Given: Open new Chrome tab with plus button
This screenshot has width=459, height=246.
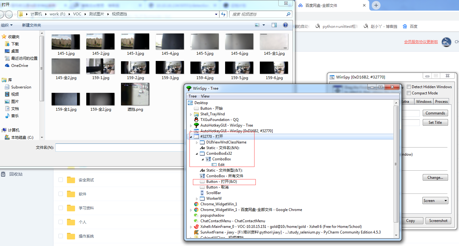Looking at the screenshot, I should click(376, 5).
